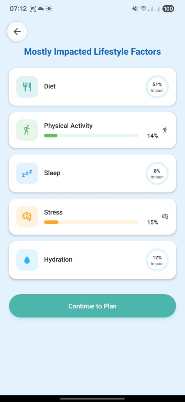Select the 8% Impact circle for Sleep
The height and width of the screenshot is (402, 185).
tap(157, 173)
